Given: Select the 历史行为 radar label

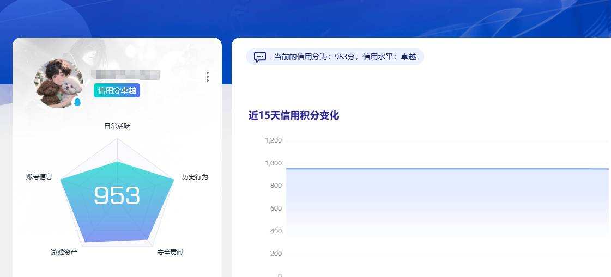Looking at the screenshot, I should tap(195, 177).
